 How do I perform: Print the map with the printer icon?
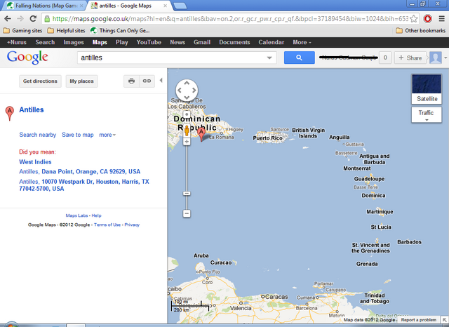click(x=131, y=81)
